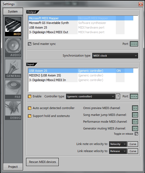The height and width of the screenshot is (173, 145).
Task: Open the Synchronization type MIDI clock dropdown
Action: click(115, 56)
